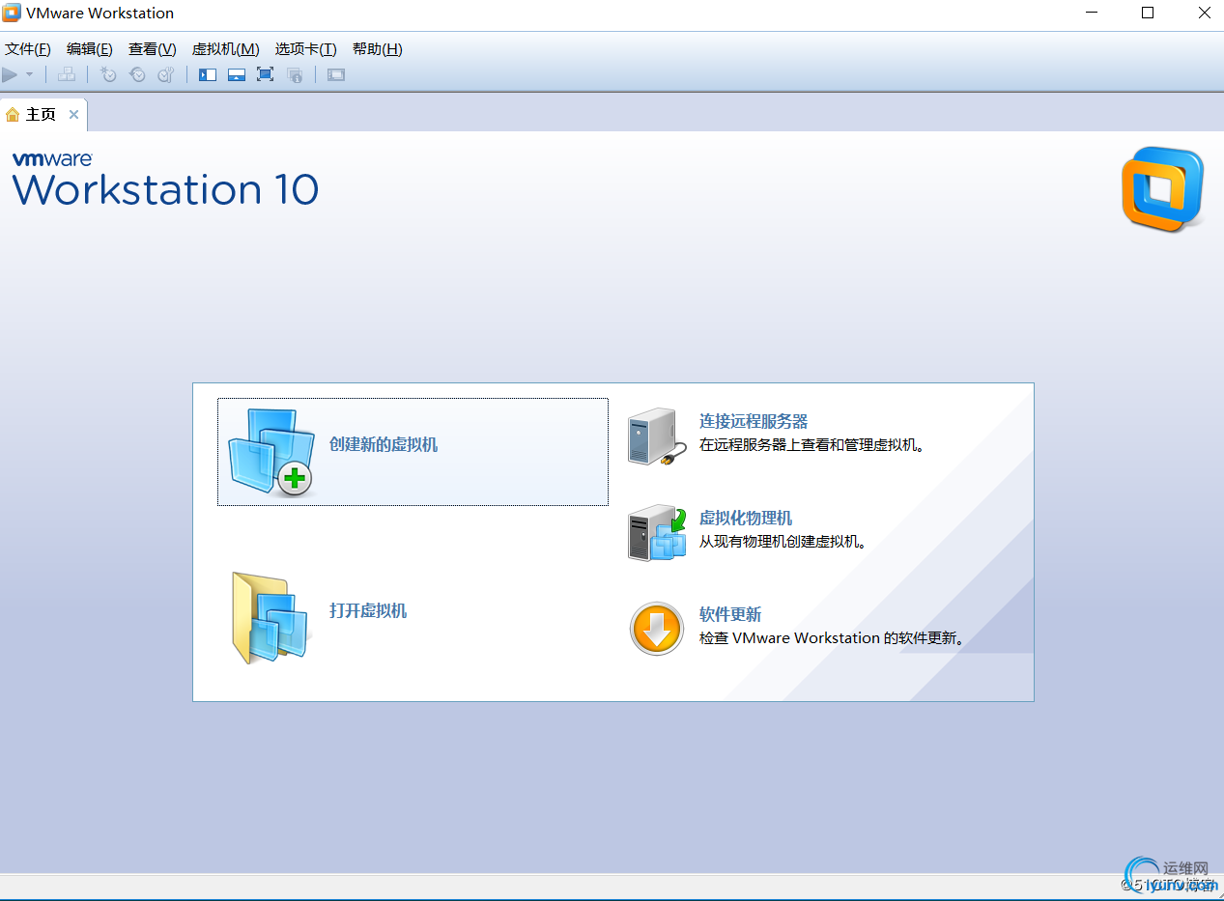1224x901 pixels.
Task: Open the 选项卡(T) menu
Action: click(305, 49)
